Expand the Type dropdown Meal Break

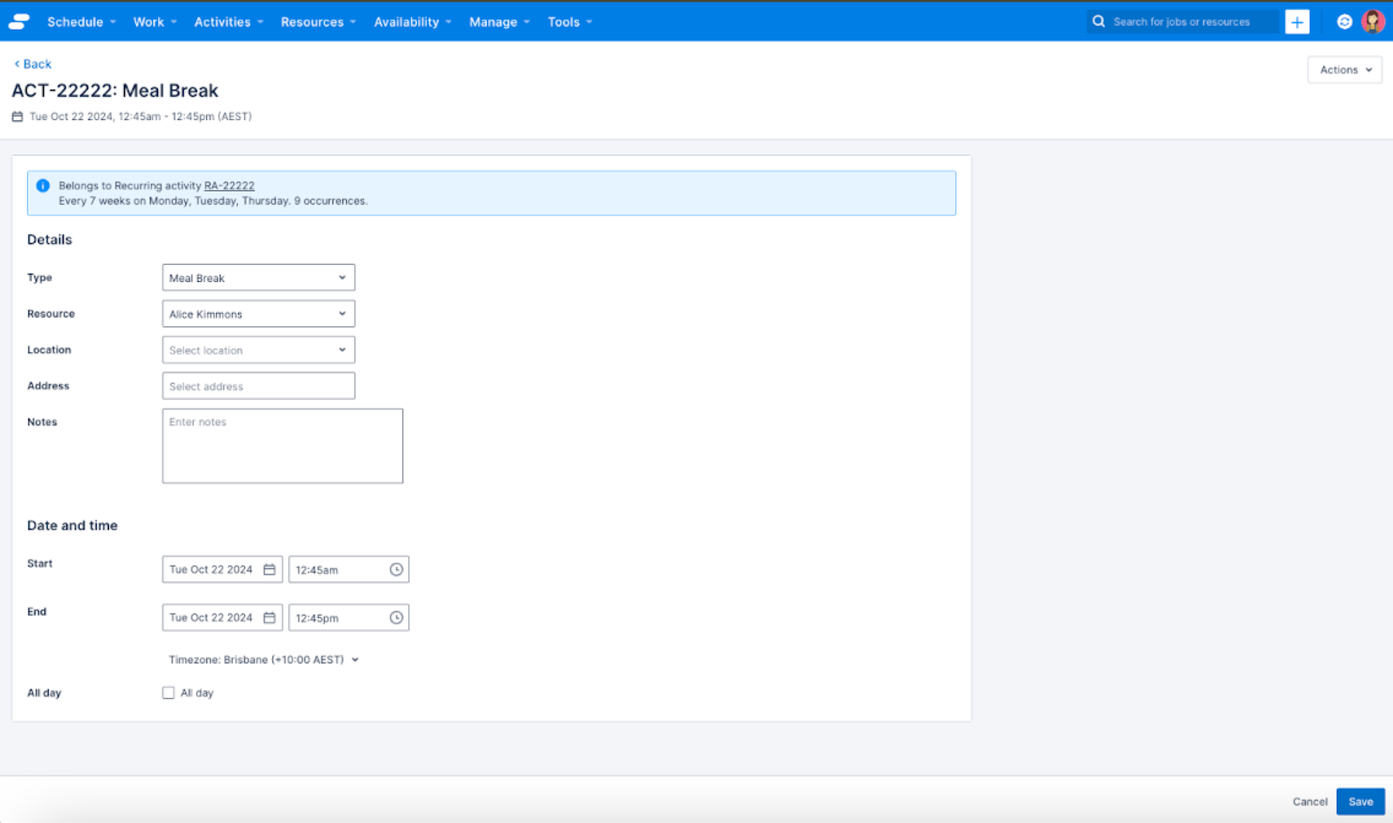[x=258, y=278]
